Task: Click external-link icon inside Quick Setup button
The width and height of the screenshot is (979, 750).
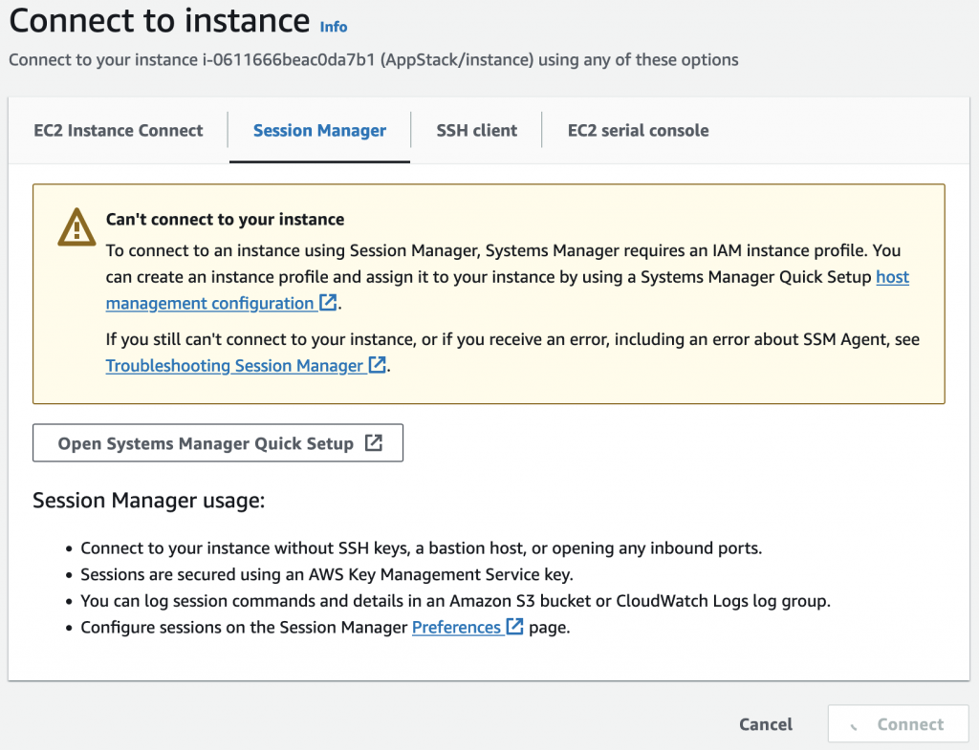Action: pos(374,443)
